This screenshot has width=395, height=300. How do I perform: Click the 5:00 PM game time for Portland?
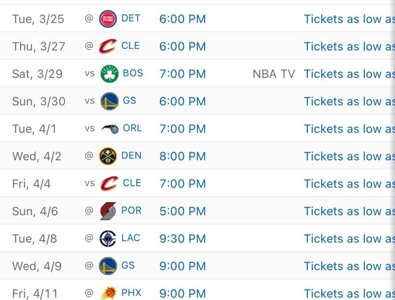click(x=182, y=211)
